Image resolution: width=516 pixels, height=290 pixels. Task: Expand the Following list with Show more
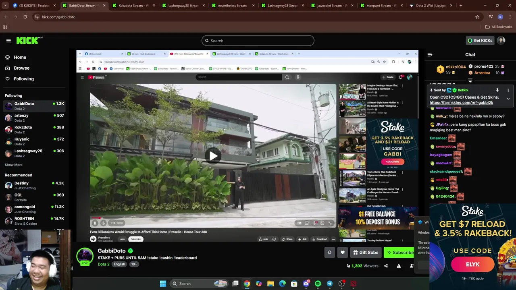pos(14,165)
